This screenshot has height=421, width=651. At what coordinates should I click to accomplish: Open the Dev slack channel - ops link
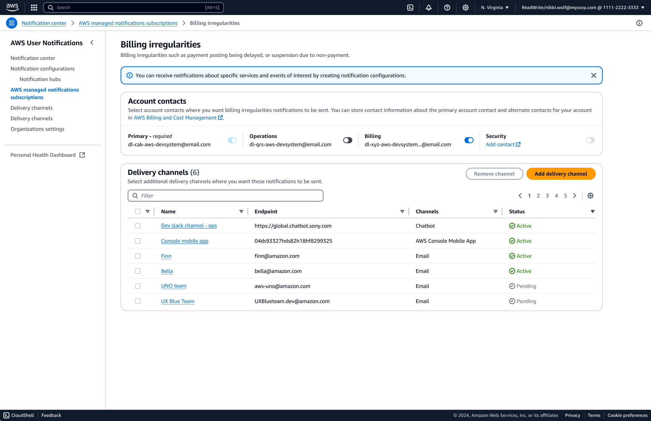pos(189,226)
